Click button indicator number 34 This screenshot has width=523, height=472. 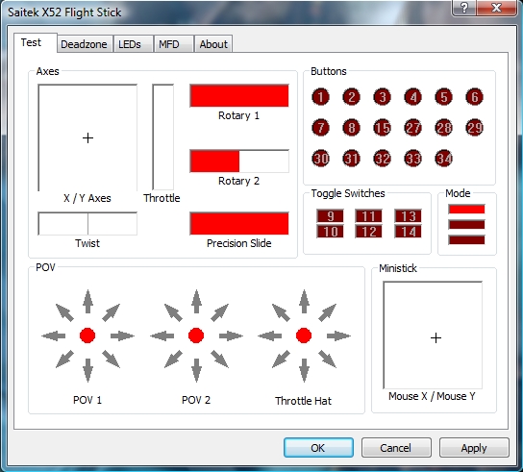click(x=443, y=158)
